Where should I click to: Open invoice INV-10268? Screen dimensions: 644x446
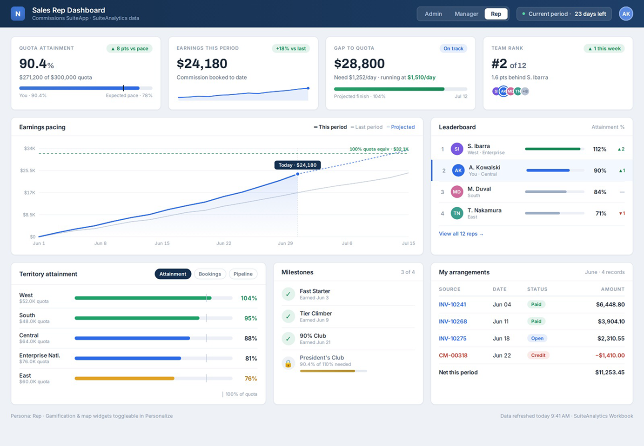click(453, 321)
